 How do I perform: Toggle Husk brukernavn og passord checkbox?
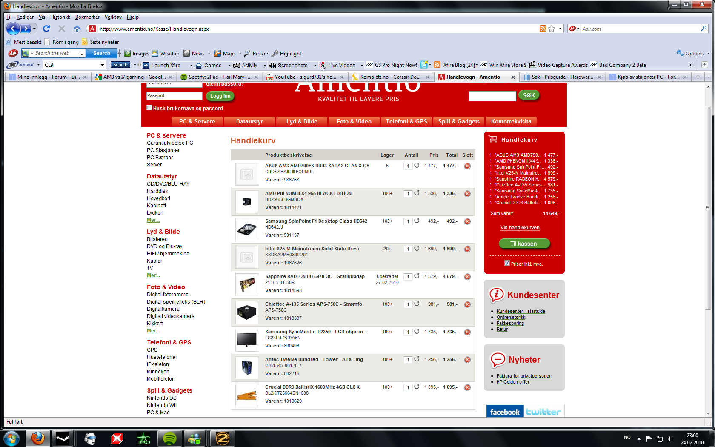coord(149,108)
